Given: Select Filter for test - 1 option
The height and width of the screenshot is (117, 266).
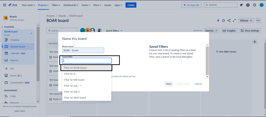Looking at the screenshot, I should coord(87,86).
